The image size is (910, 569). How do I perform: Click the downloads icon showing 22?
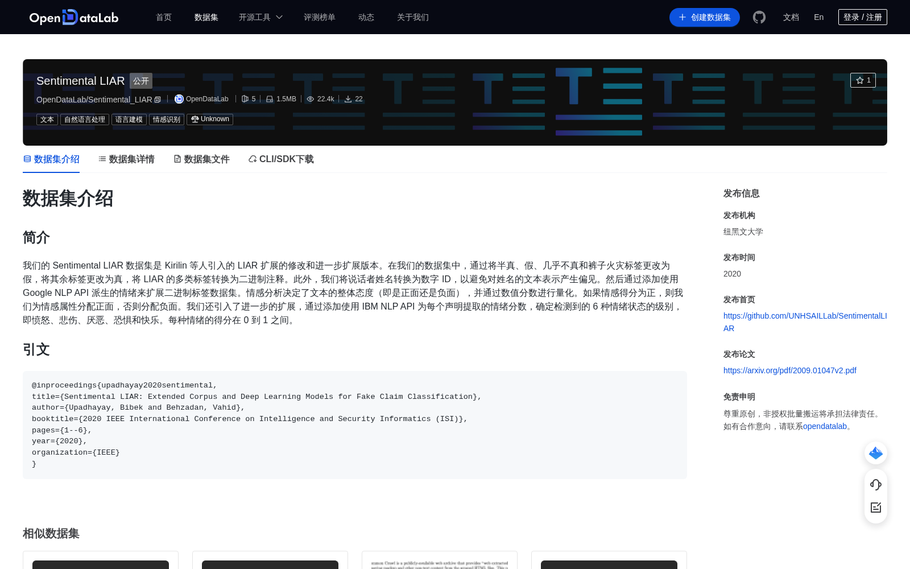pos(348,99)
